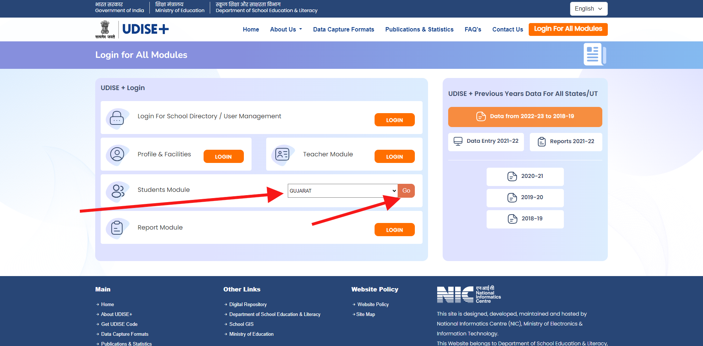Open the GUJARAT state selection dropdown

tap(342, 191)
